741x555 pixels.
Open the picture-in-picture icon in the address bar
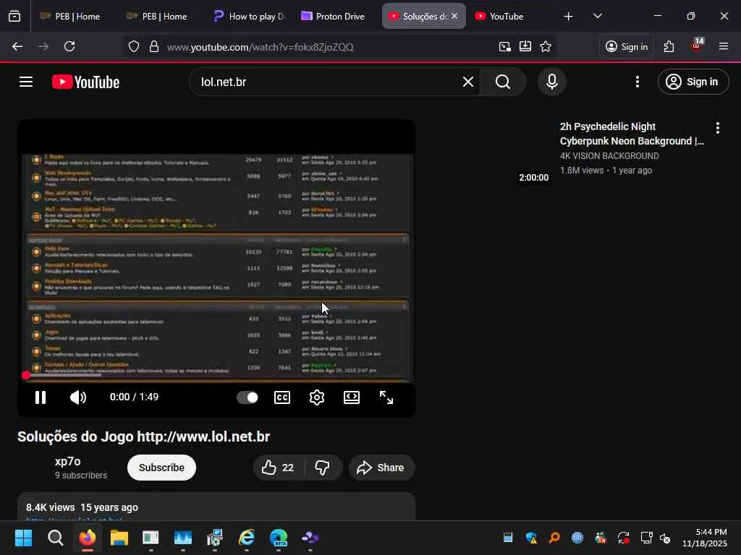pos(504,47)
